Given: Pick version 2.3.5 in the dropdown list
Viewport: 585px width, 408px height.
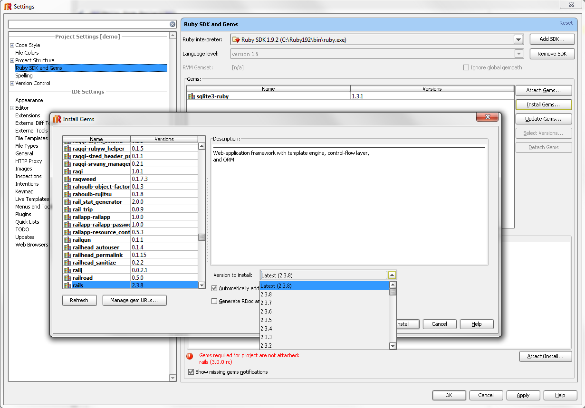Looking at the screenshot, I should pyautogui.click(x=325, y=320).
